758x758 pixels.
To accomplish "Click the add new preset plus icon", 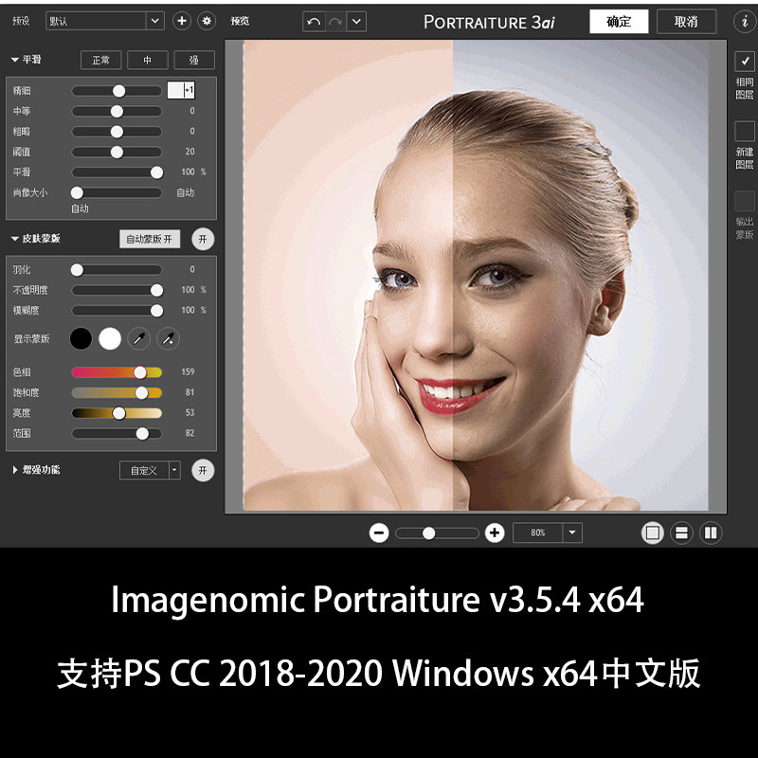I will click(x=181, y=20).
